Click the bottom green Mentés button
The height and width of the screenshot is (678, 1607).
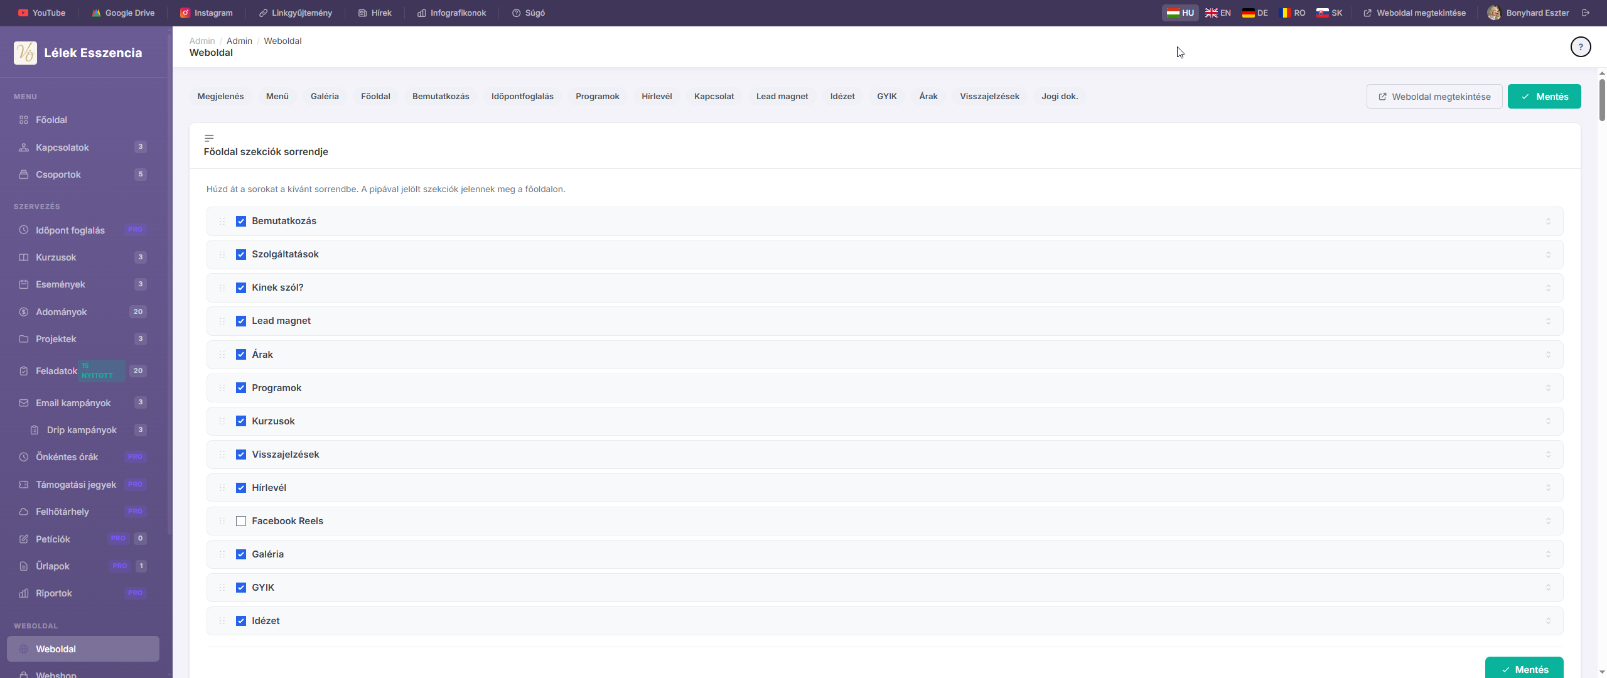[x=1524, y=669]
